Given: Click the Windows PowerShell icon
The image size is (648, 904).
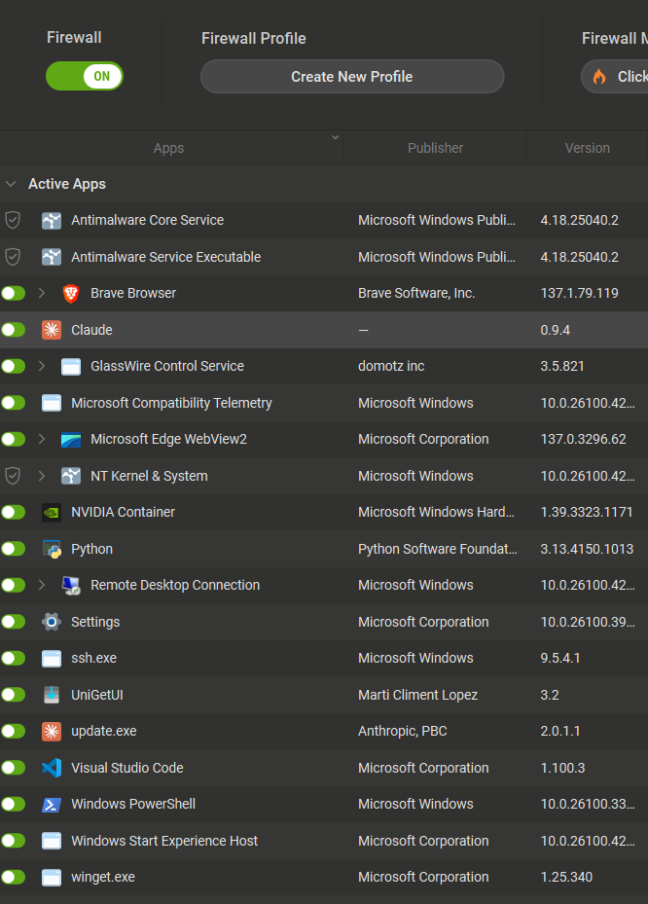Looking at the screenshot, I should click(x=52, y=804).
